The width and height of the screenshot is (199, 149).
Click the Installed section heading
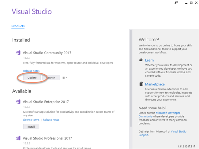point(21,40)
